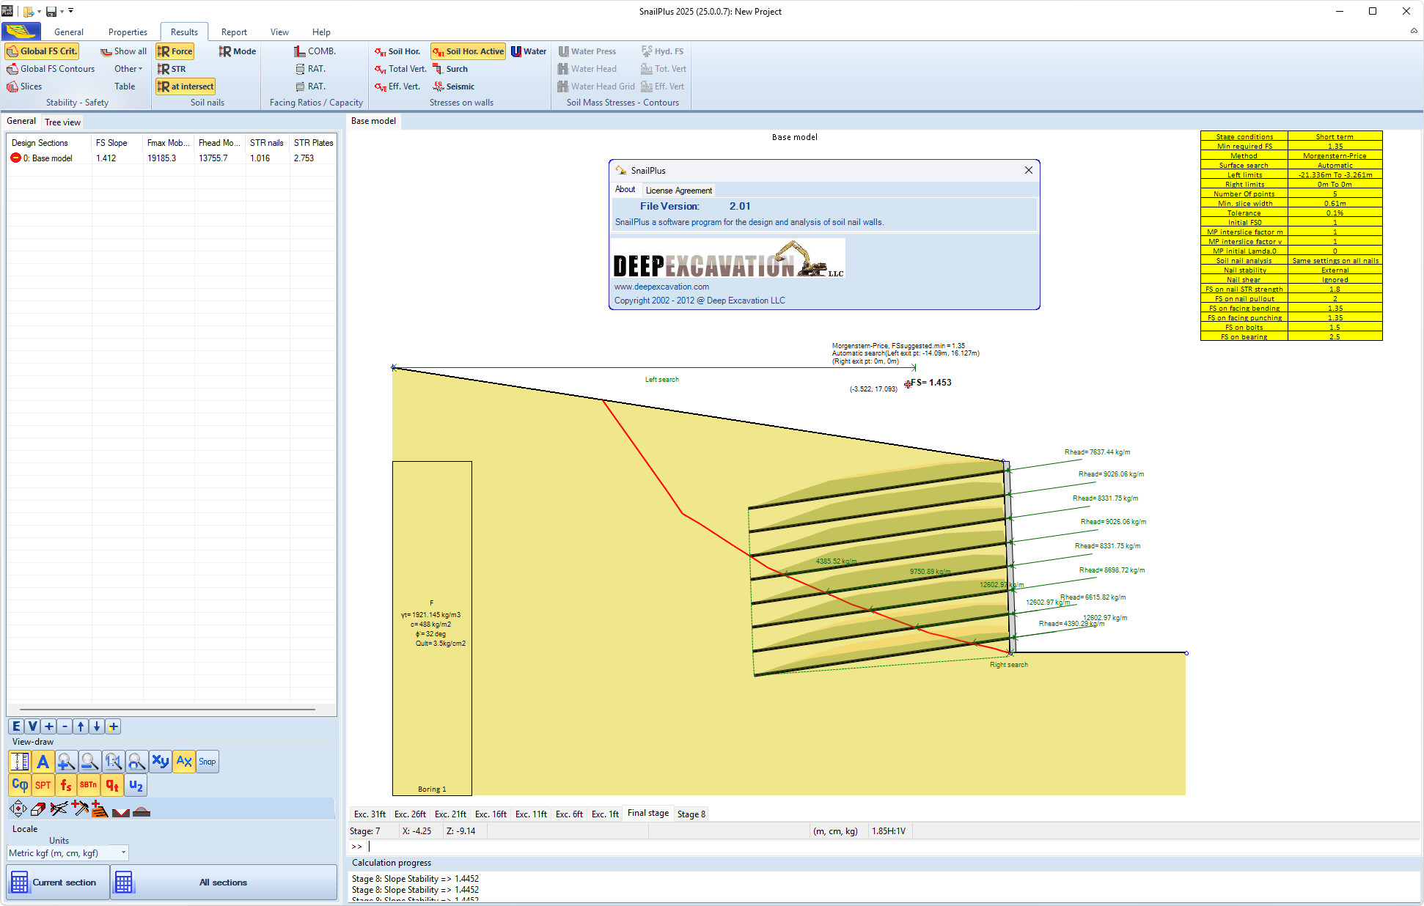
Task: Click the design sections horizontal scrollbar
Action: [x=167, y=710]
